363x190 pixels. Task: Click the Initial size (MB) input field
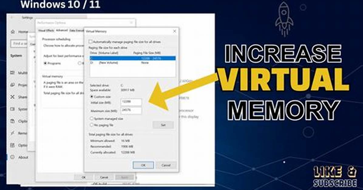(x=131, y=102)
